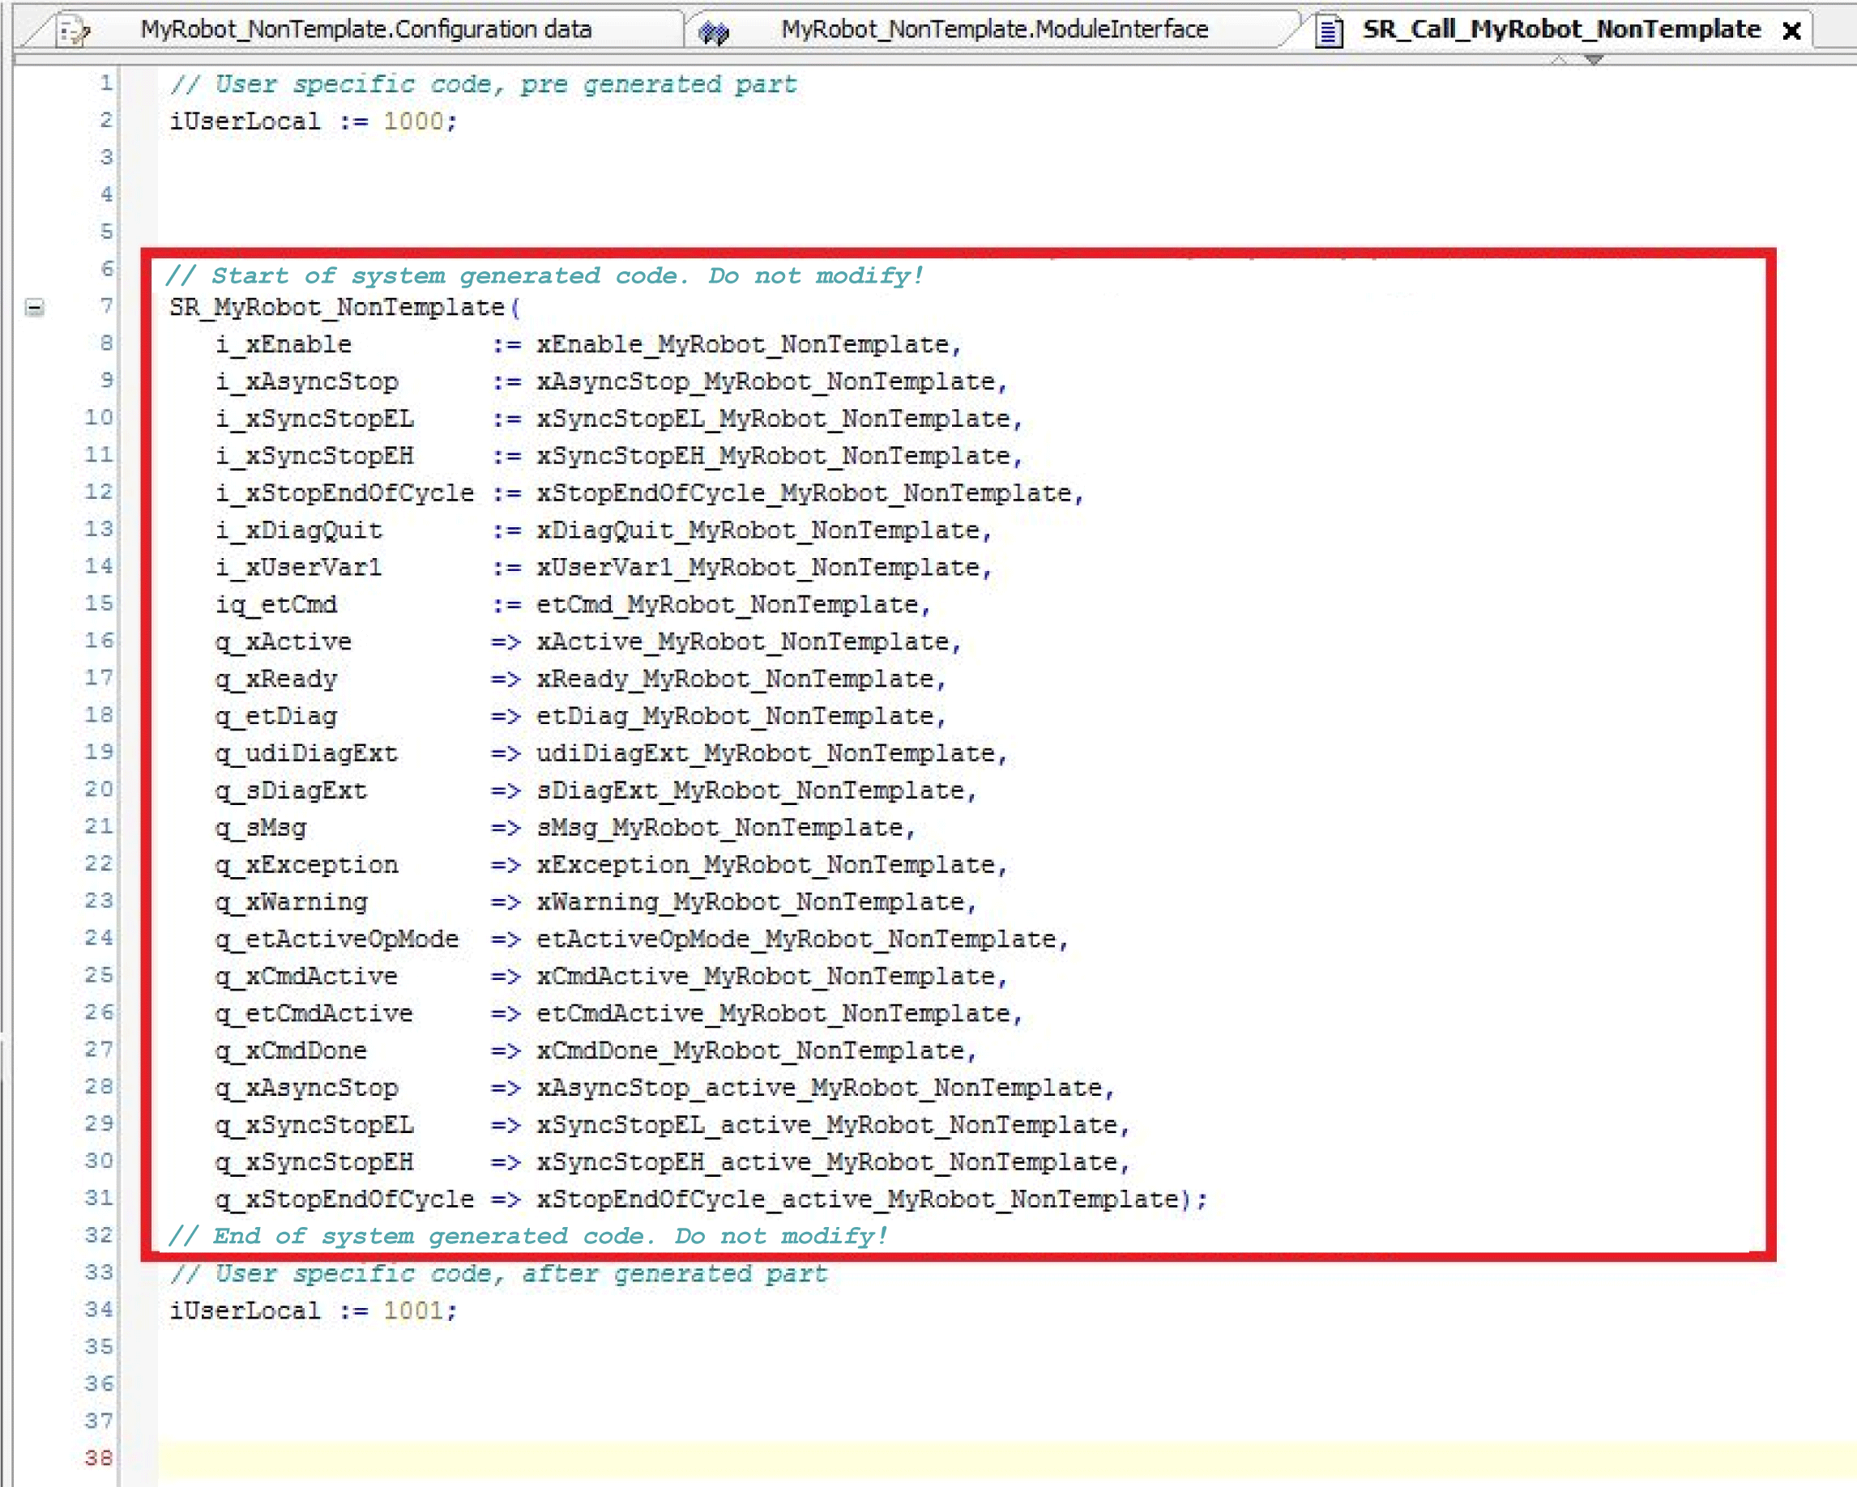Click xStopEndOfCycle_active_MyRobot_NonTemplate variable
Image resolution: width=1857 pixels, height=1487 pixels.
point(857,1199)
